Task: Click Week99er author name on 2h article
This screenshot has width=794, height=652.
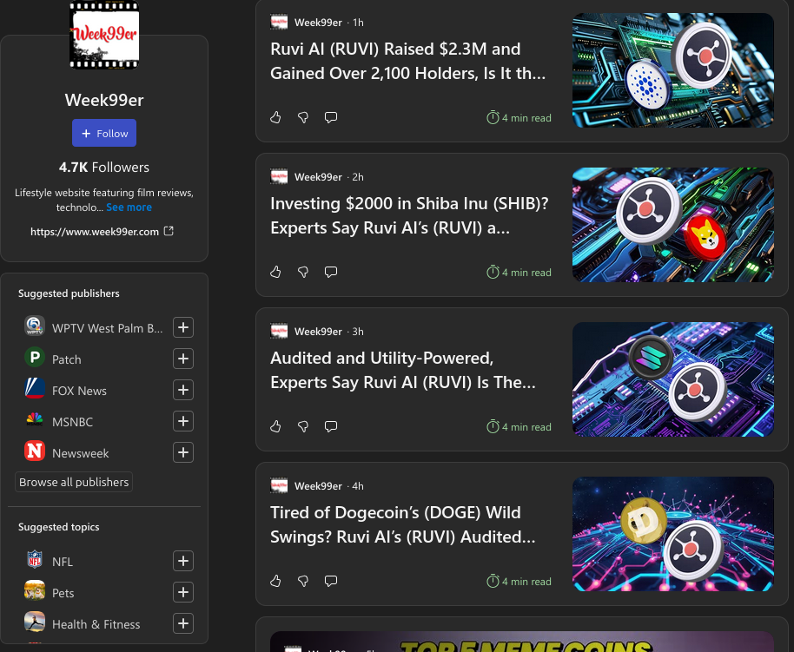Action: (x=318, y=177)
